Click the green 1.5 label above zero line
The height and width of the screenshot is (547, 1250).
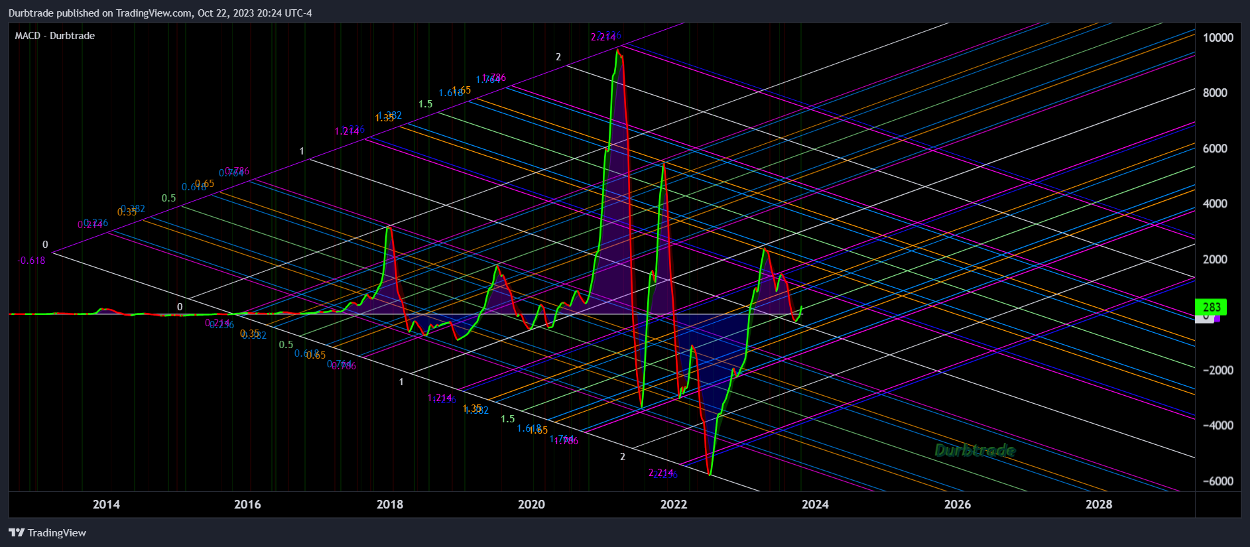pyautogui.click(x=426, y=104)
